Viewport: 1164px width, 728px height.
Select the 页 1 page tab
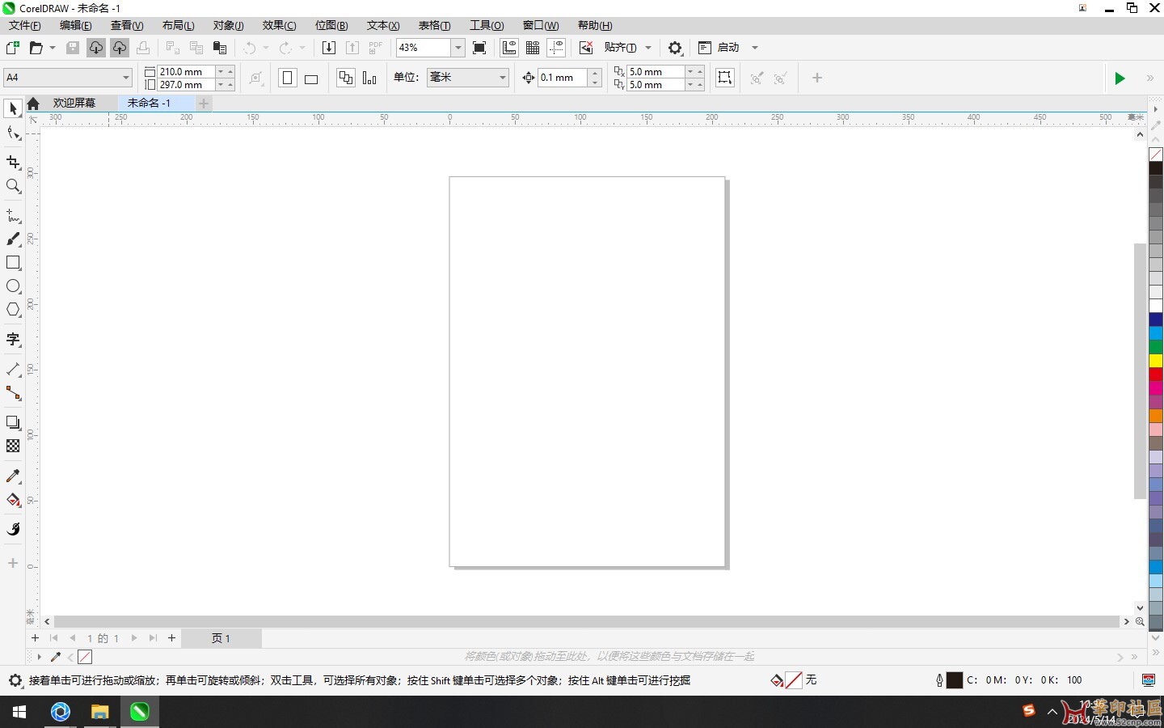(x=221, y=638)
